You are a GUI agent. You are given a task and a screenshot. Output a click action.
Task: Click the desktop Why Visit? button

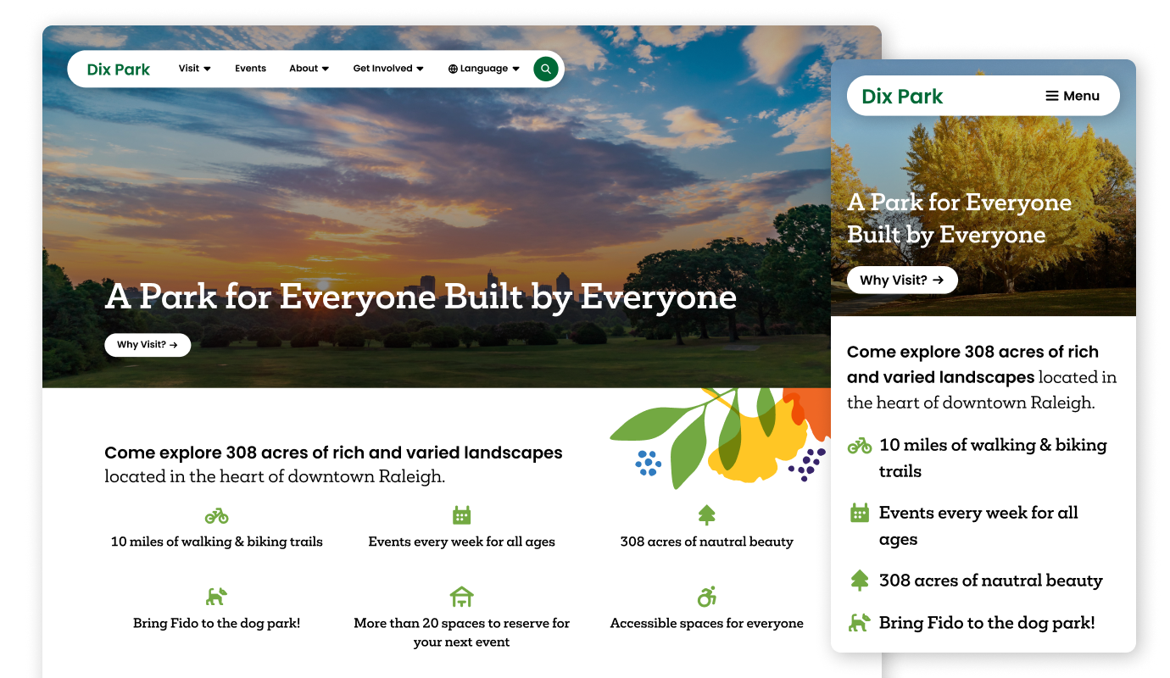(148, 345)
